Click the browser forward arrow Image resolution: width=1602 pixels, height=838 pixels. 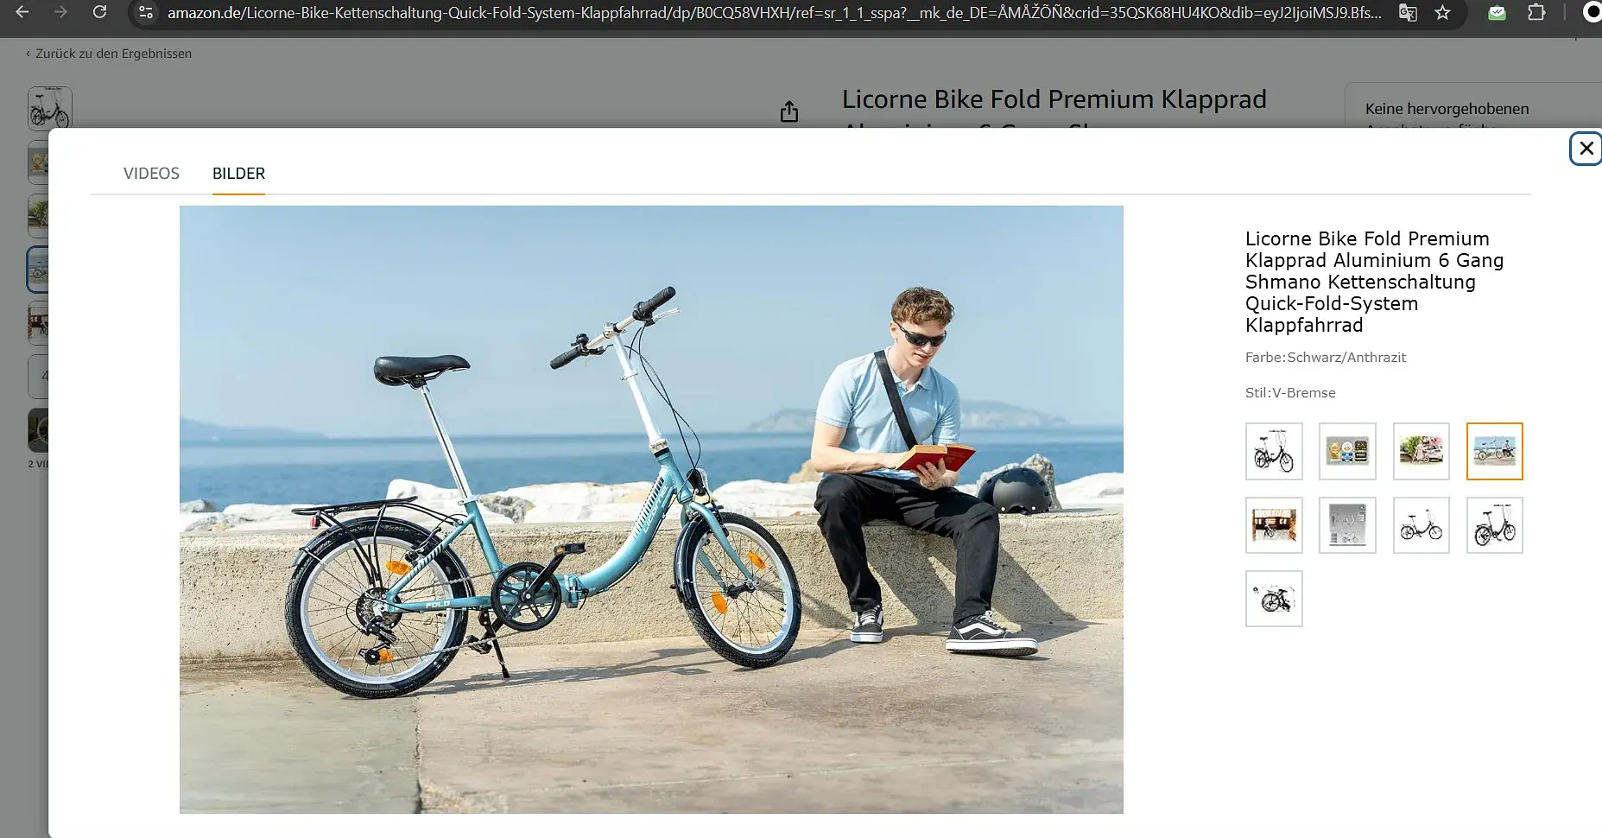pos(60,12)
